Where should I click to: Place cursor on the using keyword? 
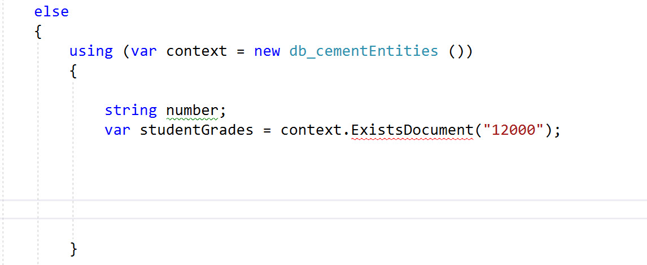(x=91, y=51)
